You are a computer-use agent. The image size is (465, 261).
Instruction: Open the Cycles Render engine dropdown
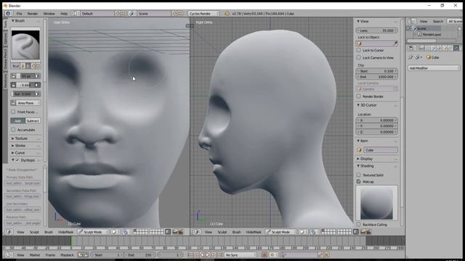point(203,14)
